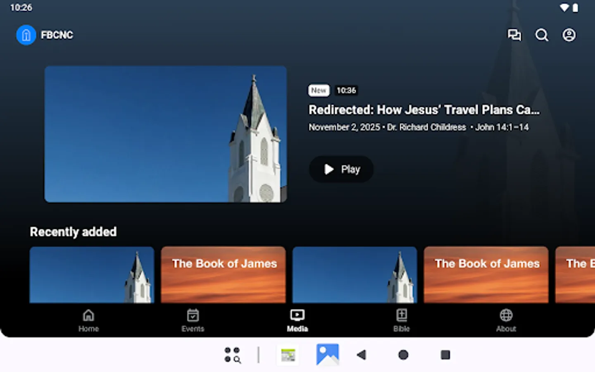
Task: Open the first Book of James thumbnail
Action: tap(223, 274)
